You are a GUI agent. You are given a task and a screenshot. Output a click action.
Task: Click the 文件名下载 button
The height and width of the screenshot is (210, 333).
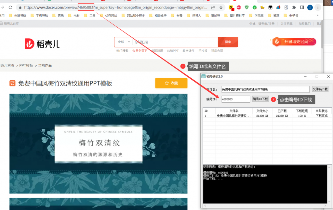click(320, 89)
